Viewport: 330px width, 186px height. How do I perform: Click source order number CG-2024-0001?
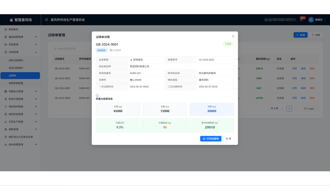pyautogui.click(x=207, y=60)
